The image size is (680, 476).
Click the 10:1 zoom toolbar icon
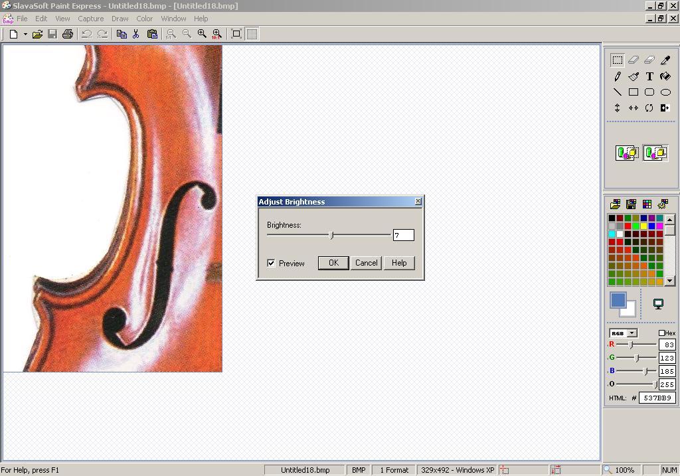tap(216, 34)
